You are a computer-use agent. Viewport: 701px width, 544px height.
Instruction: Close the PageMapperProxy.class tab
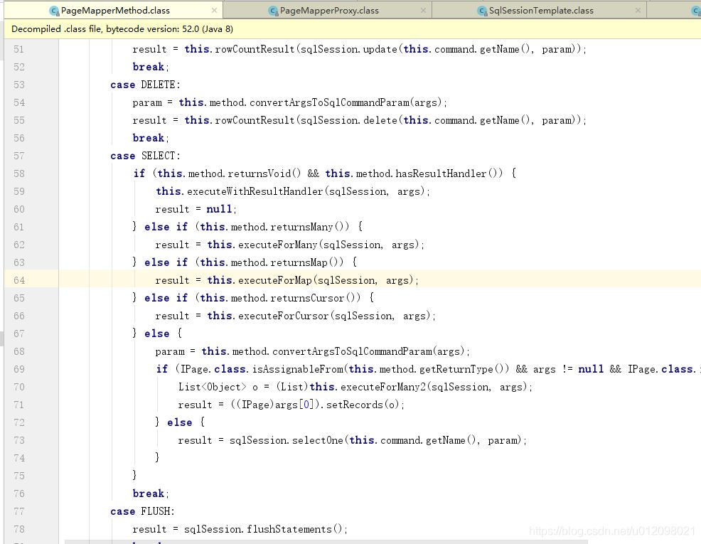coord(424,11)
